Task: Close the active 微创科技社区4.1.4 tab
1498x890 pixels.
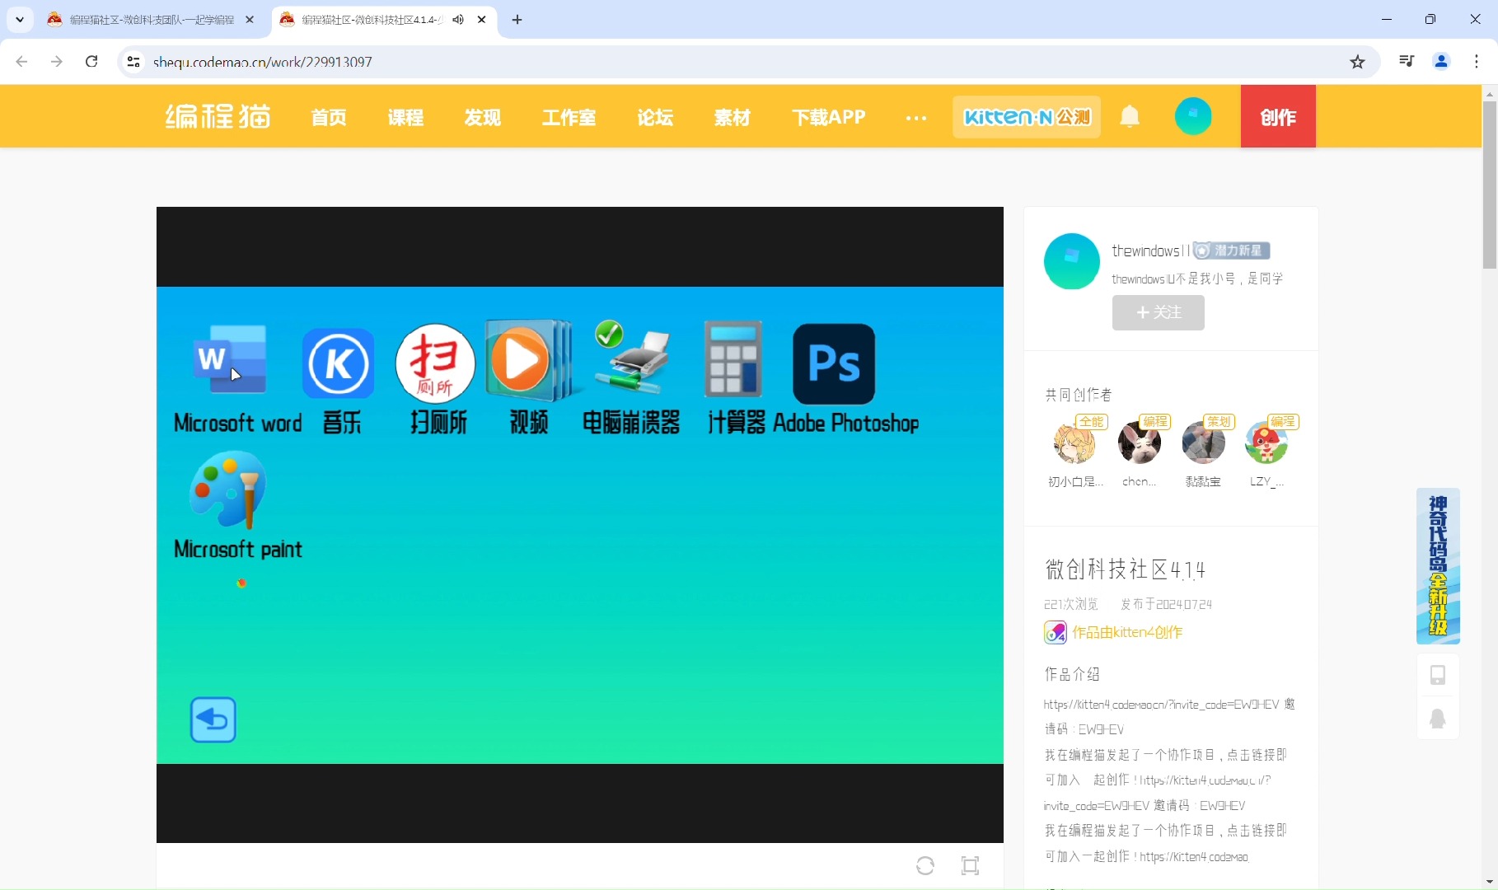Action: [482, 19]
